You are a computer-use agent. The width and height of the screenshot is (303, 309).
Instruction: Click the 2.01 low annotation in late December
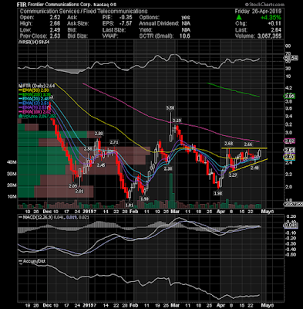click(79, 192)
